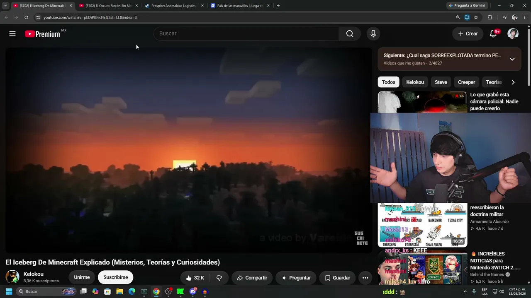Like the video with 32 K likes
This screenshot has height=298, width=531.
click(x=195, y=278)
